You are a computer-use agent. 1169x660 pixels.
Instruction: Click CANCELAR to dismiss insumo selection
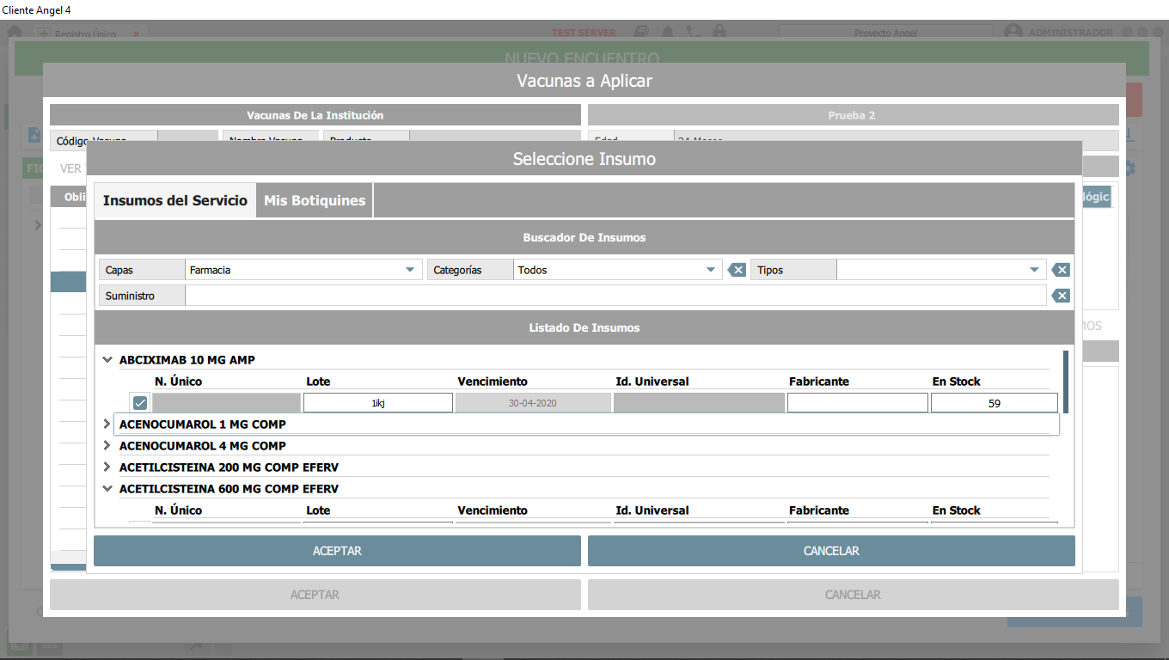tap(830, 551)
